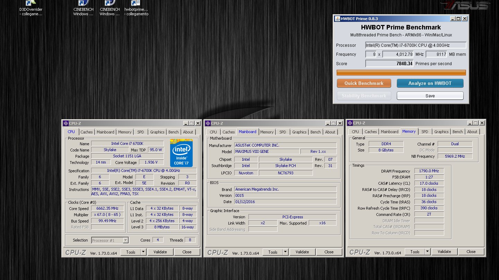Click the Tools button in the Memory window

(415, 252)
